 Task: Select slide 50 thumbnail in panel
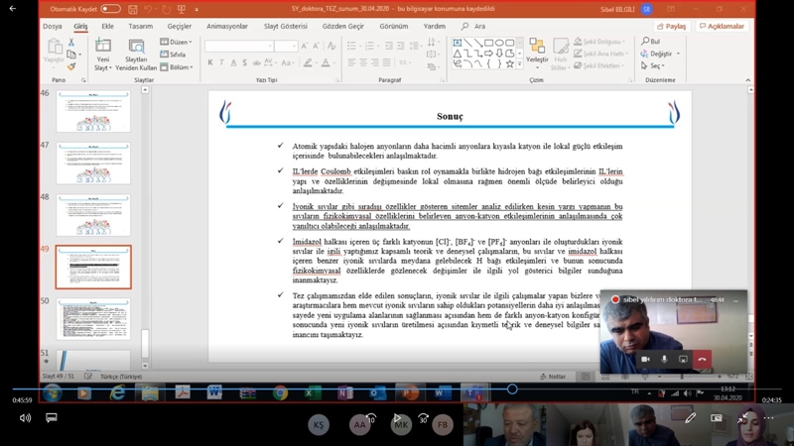[x=92, y=318]
